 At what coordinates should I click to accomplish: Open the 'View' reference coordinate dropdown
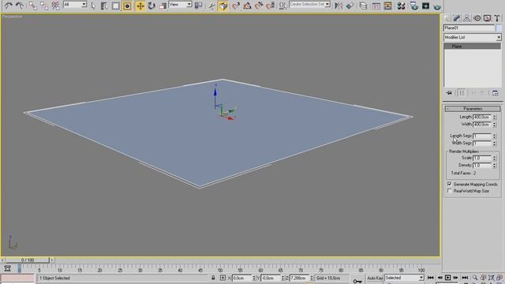(x=180, y=5)
